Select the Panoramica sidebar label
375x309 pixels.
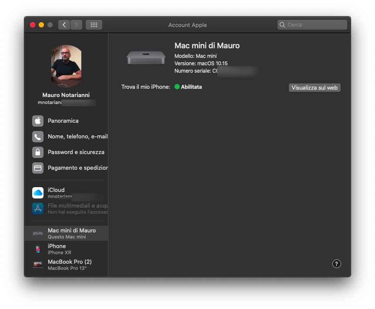point(63,121)
